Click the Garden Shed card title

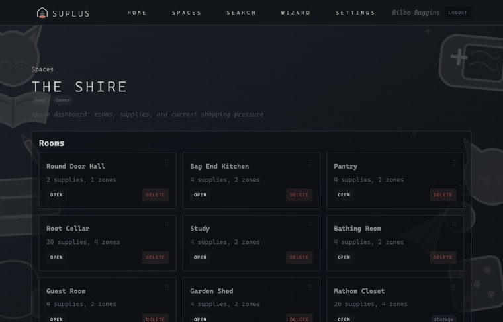coord(211,291)
